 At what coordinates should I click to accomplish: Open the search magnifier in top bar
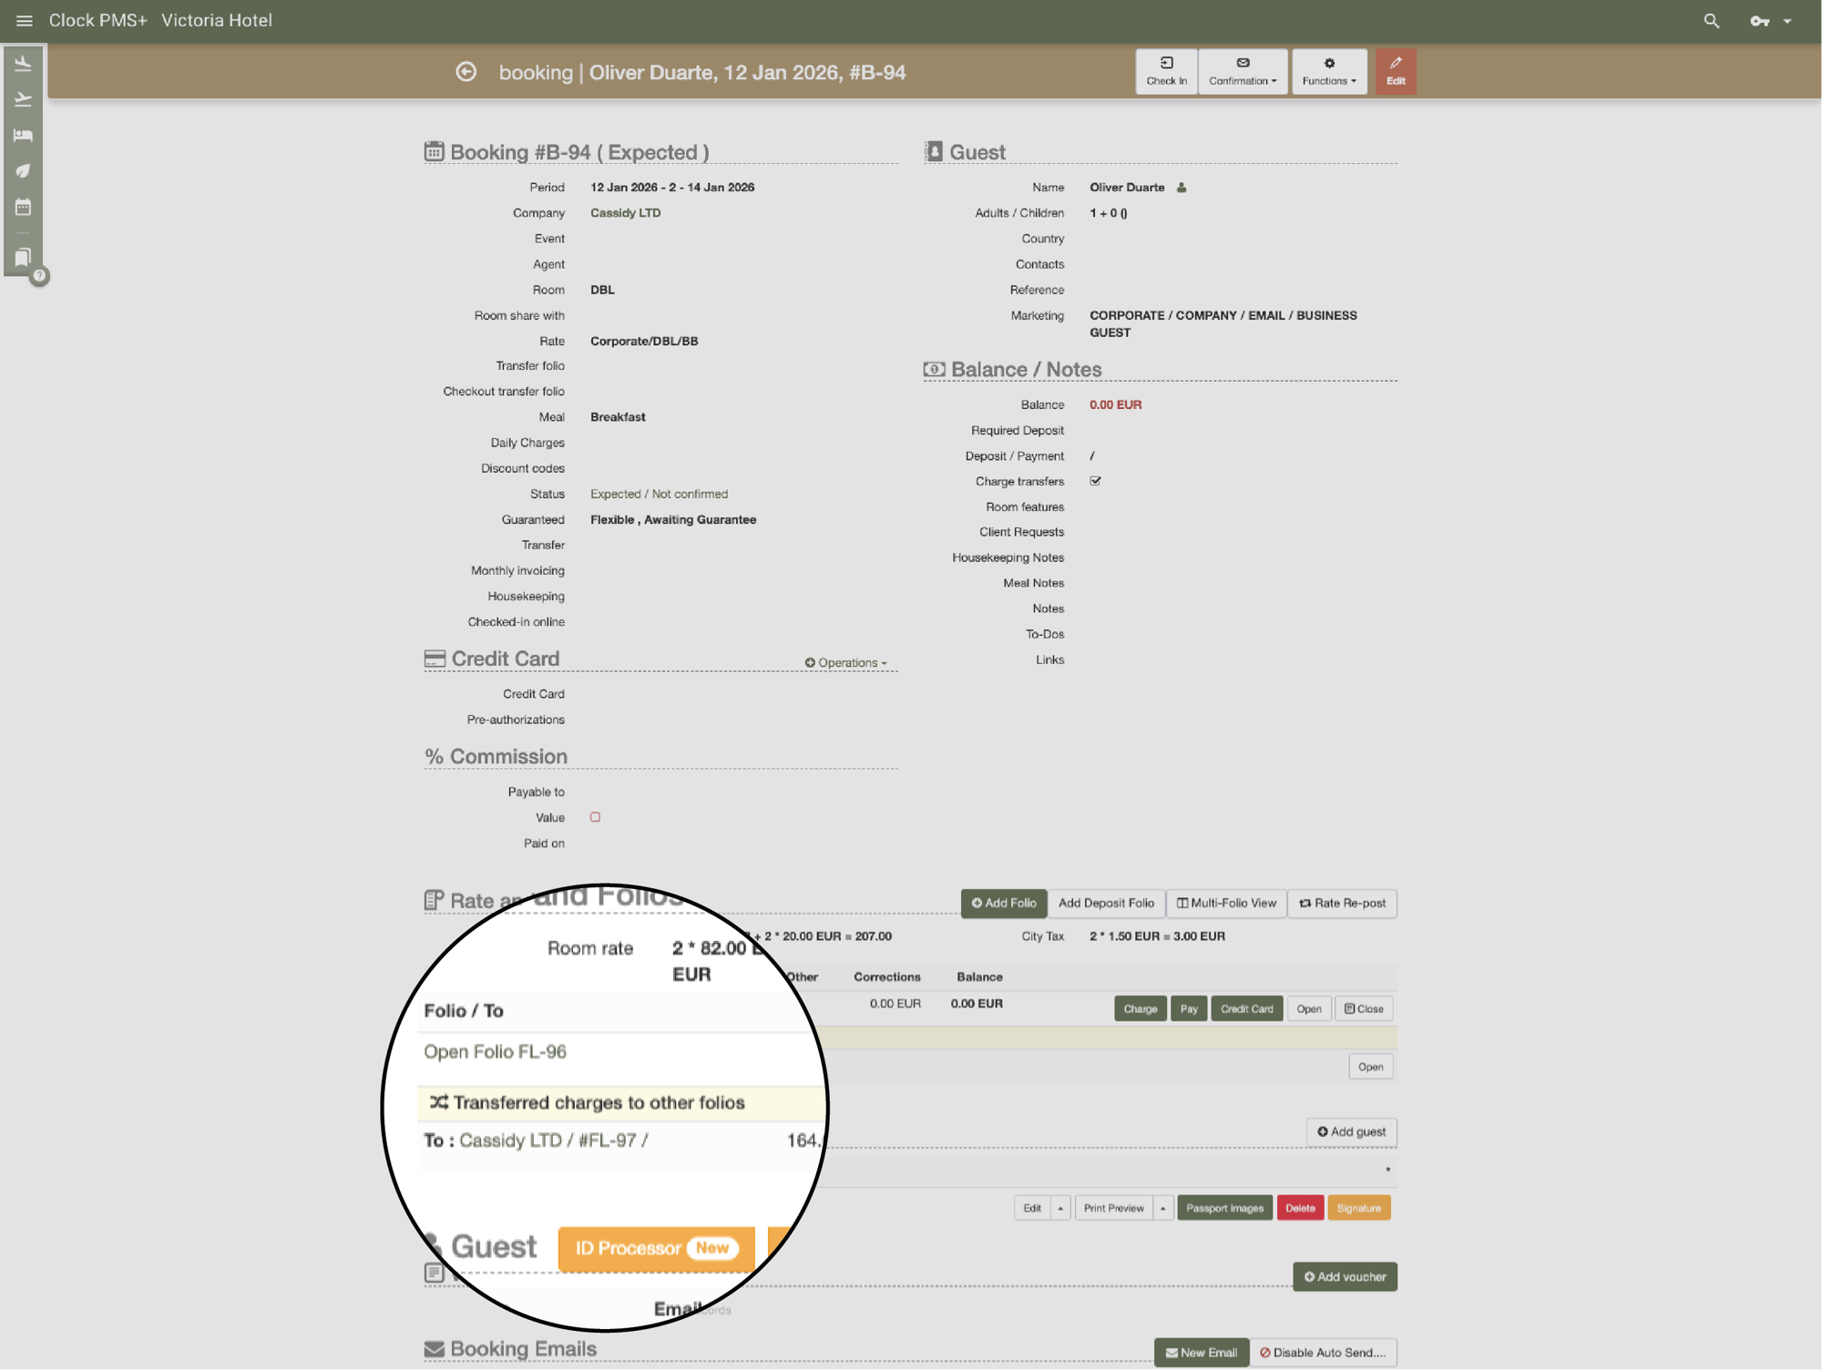(1711, 21)
